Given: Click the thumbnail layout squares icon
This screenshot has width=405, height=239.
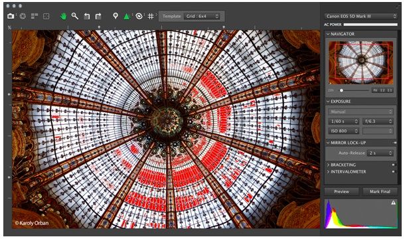Looking at the screenshot, I should click(x=35, y=17).
